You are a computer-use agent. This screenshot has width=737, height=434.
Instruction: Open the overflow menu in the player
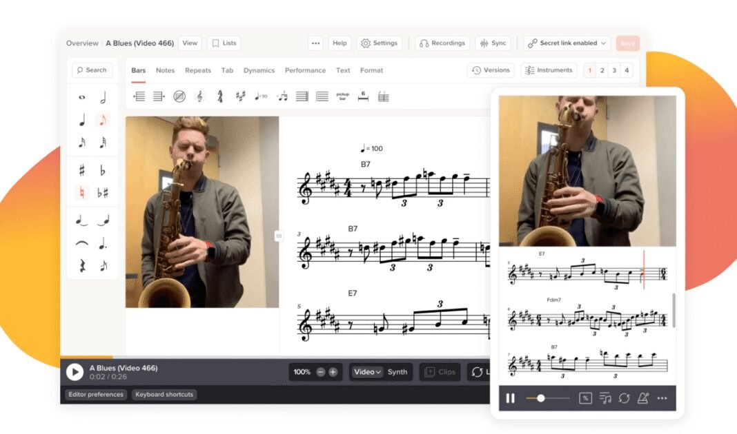(660, 398)
